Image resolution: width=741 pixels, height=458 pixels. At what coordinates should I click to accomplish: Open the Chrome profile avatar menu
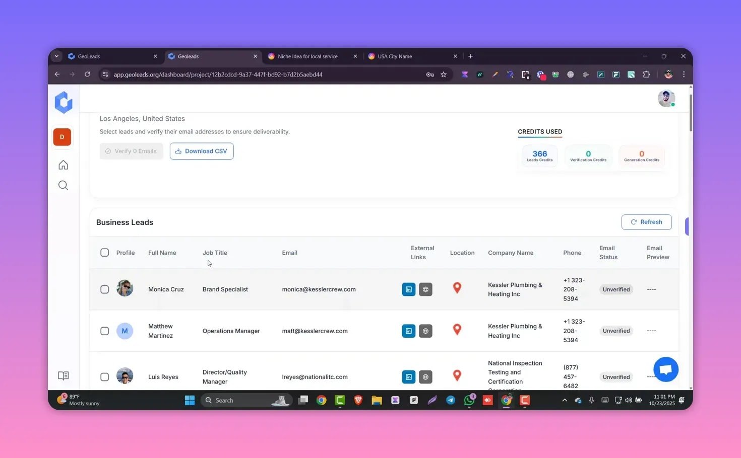(x=668, y=74)
